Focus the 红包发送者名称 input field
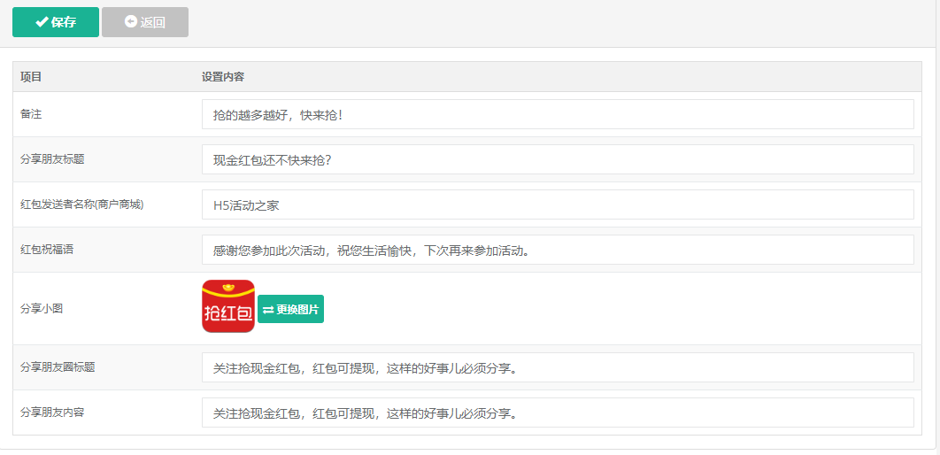This screenshot has width=940, height=455. coord(558,205)
